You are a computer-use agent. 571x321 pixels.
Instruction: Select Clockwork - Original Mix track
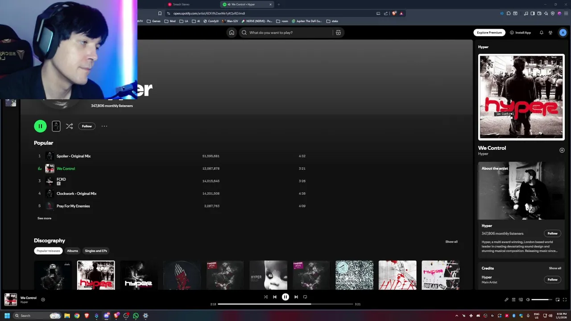point(76,193)
